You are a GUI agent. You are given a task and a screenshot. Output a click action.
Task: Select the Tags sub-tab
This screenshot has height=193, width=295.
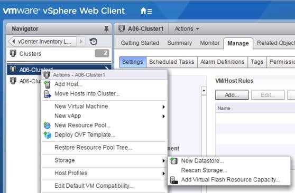coord(257,62)
